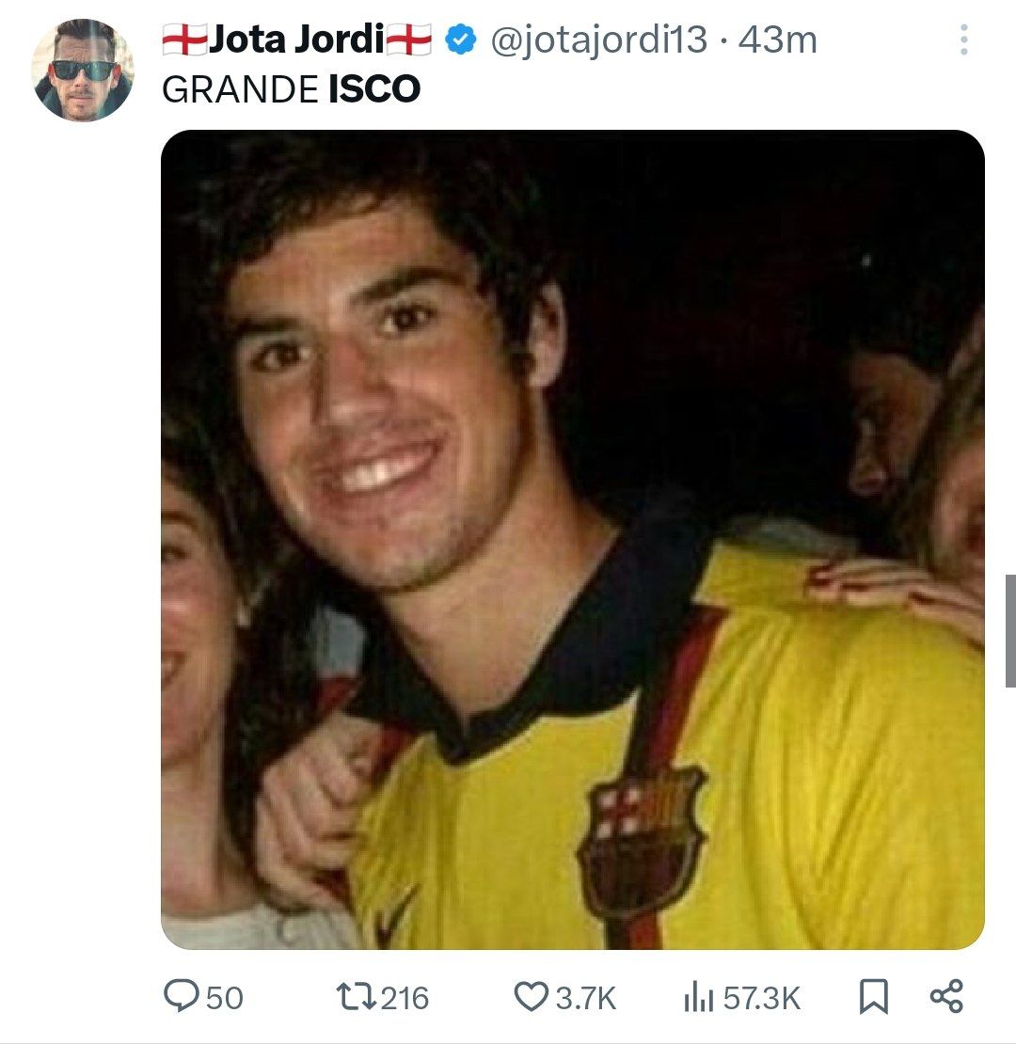Click the reply count 50
The height and width of the screenshot is (1044, 1016).
pos(225,998)
